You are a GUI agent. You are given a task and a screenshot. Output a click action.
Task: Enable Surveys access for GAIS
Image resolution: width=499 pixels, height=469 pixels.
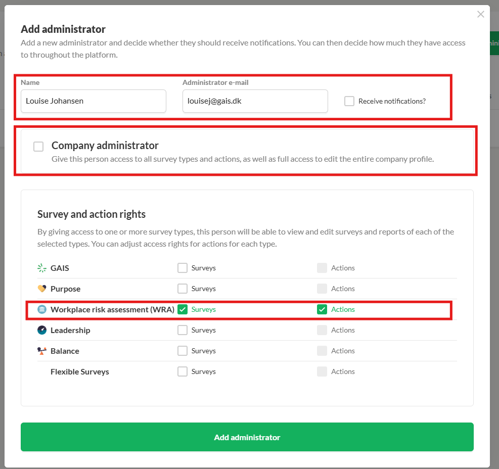click(x=183, y=268)
